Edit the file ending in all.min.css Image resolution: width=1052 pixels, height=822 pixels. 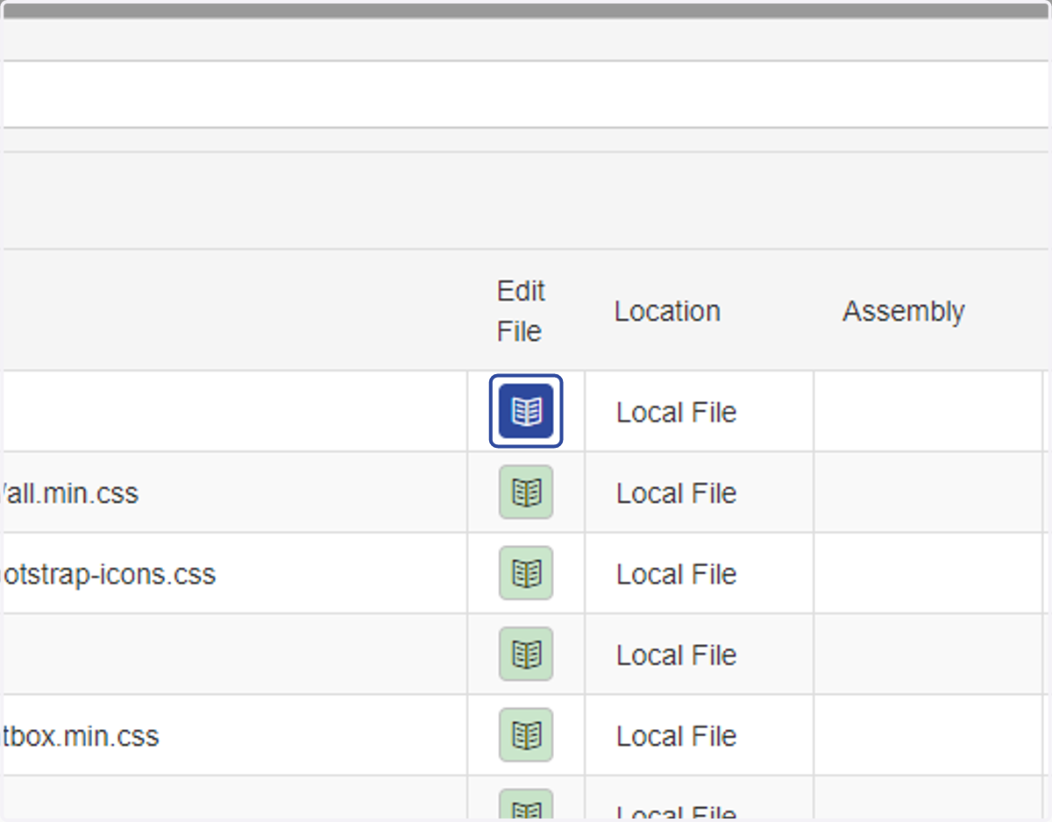526,492
